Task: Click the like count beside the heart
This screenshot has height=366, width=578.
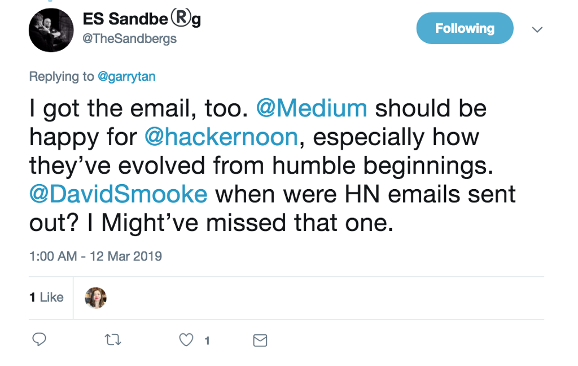Action: [207, 341]
